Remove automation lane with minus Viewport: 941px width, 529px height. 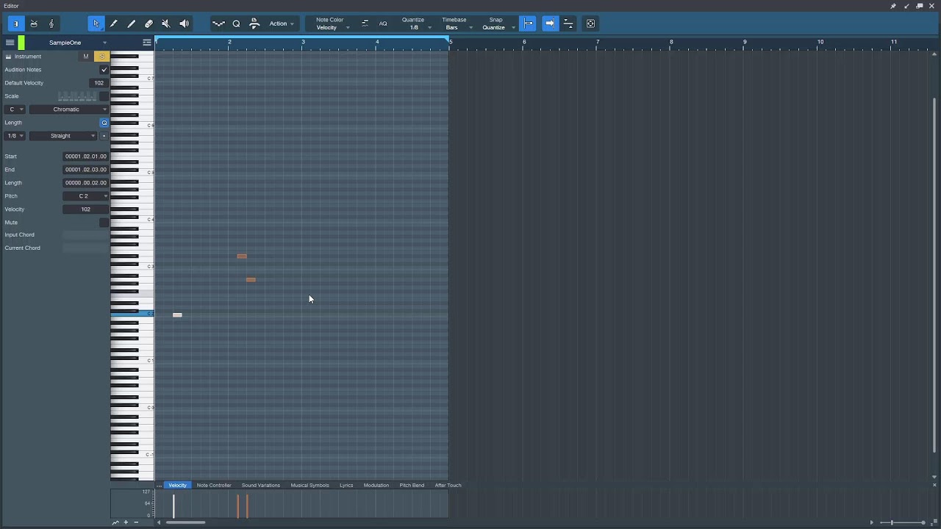pos(136,522)
